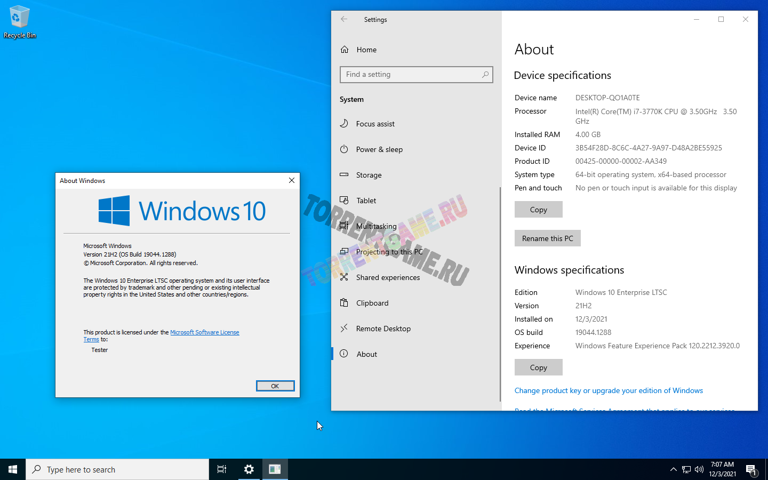Viewport: 768px width, 480px height.
Task: Copy the Device specifications
Action: 538,210
